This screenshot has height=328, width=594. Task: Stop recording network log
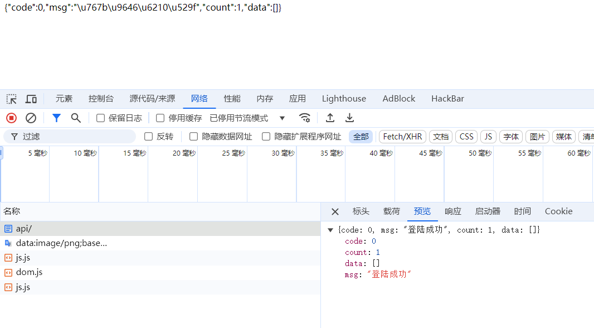[x=11, y=118]
